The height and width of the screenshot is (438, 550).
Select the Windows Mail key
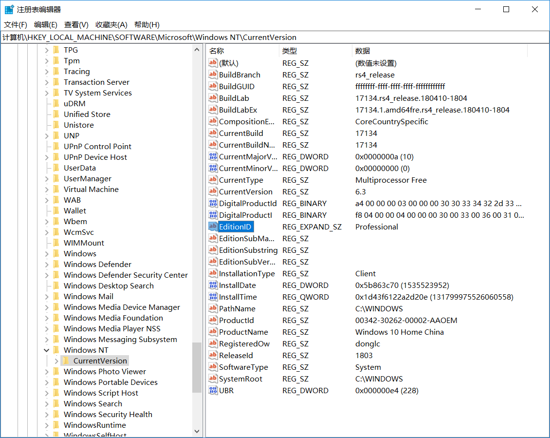tap(89, 296)
